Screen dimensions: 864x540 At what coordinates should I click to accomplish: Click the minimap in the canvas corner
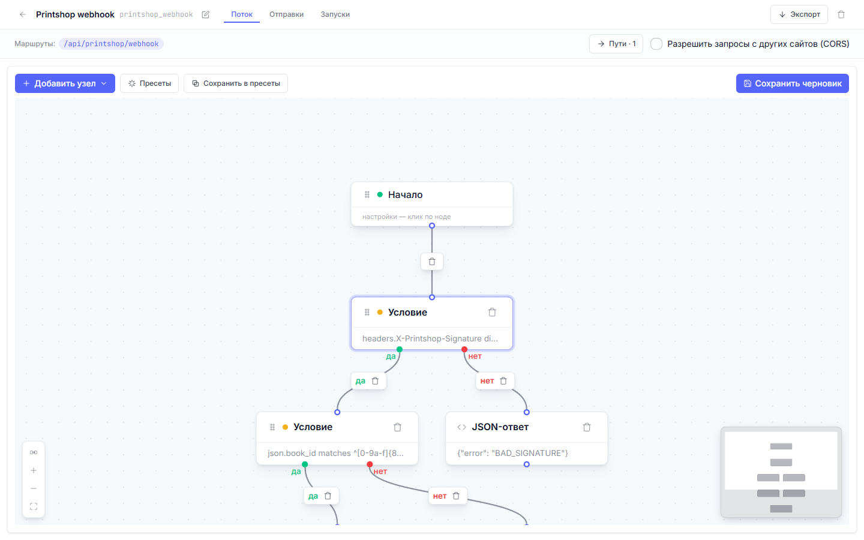pos(781,472)
